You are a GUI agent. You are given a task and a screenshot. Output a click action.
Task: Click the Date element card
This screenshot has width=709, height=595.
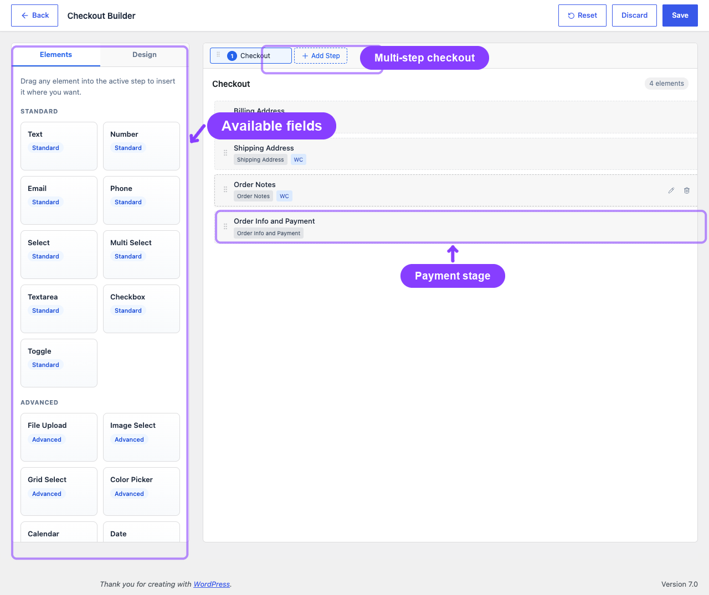pos(141,532)
